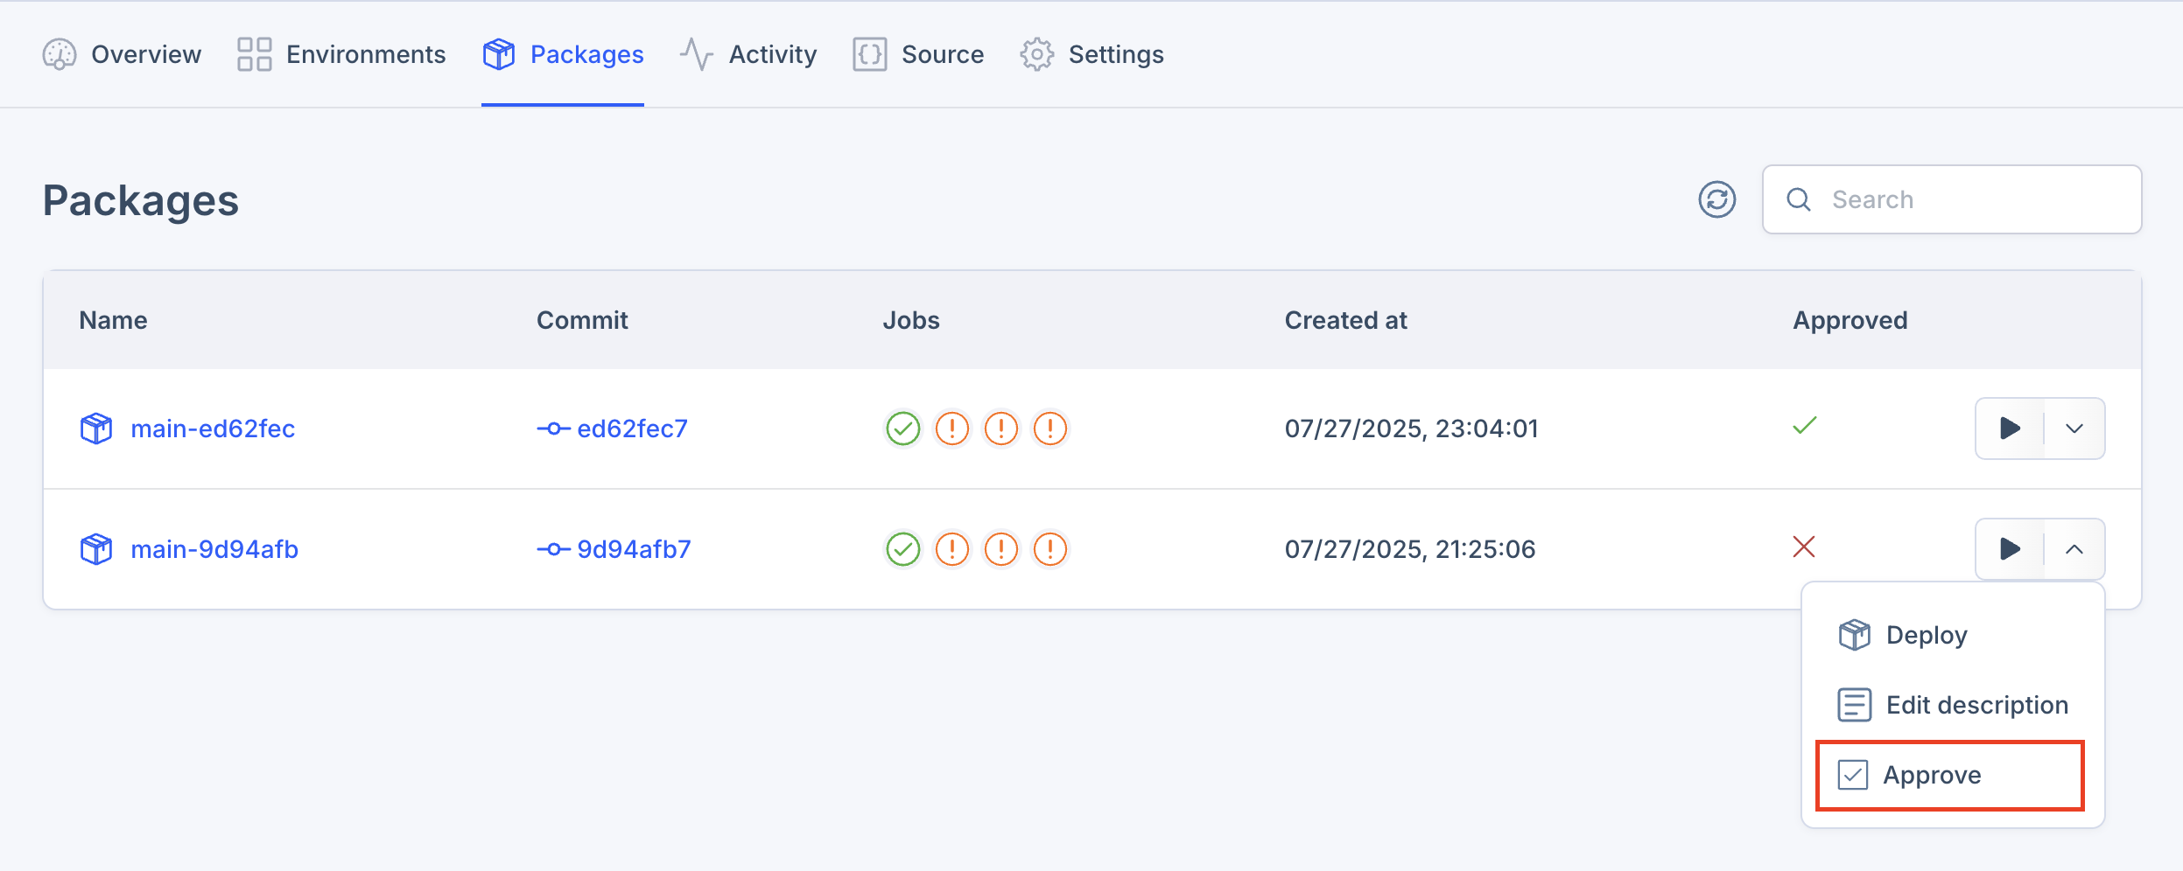Expand the actions dropdown for main-ed62fec
The width and height of the screenshot is (2183, 871).
[x=2074, y=429]
